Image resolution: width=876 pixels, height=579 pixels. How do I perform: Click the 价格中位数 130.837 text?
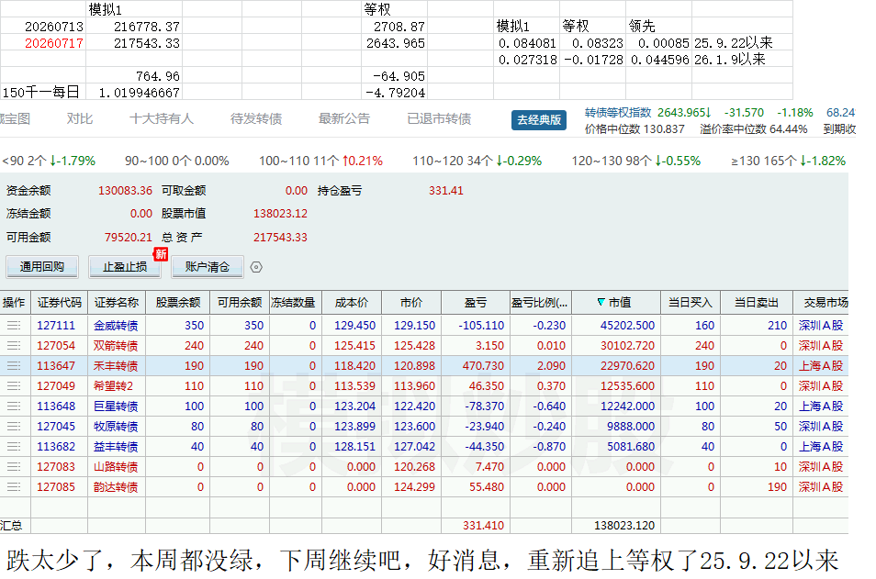pos(635,129)
